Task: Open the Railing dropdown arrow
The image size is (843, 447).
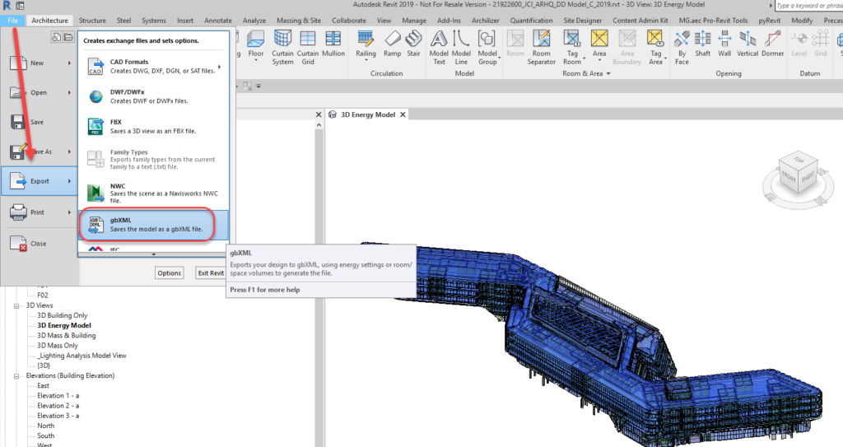Action: tap(366, 60)
